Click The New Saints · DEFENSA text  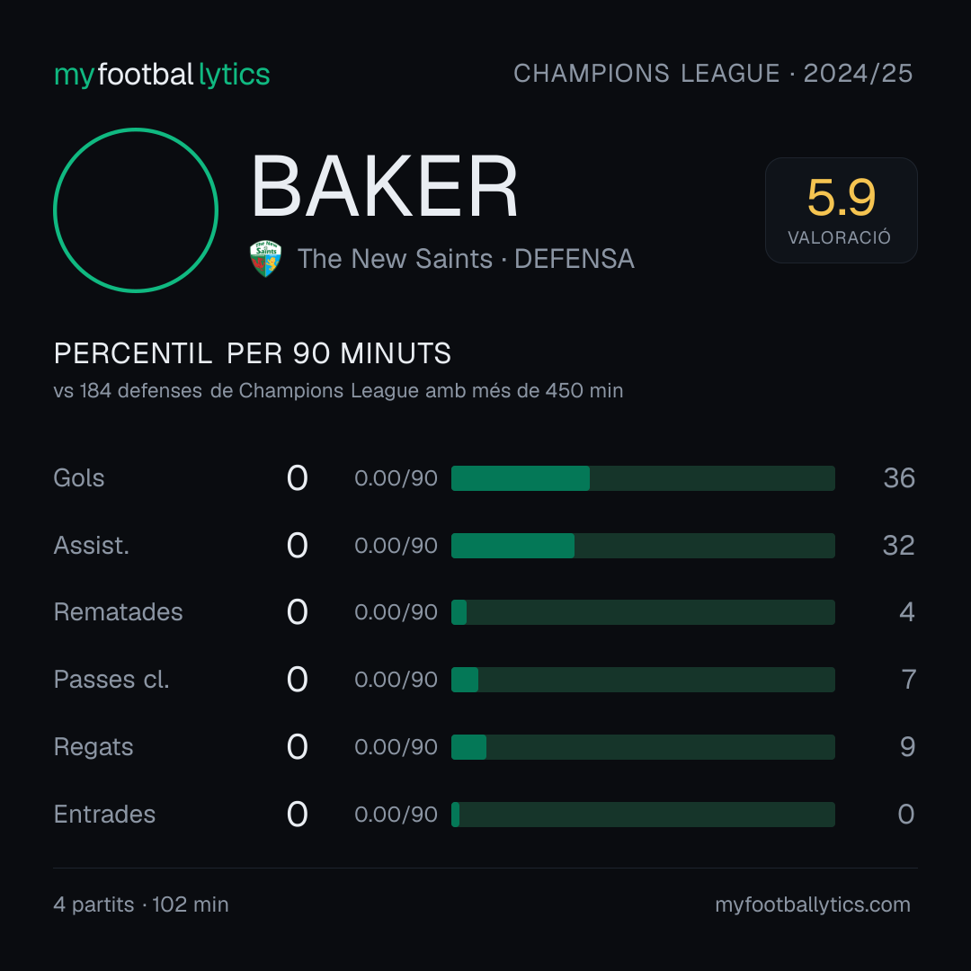[x=466, y=259]
